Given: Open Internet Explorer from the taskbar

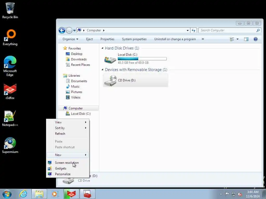Looking at the screenshot, I should coord(23,194).
